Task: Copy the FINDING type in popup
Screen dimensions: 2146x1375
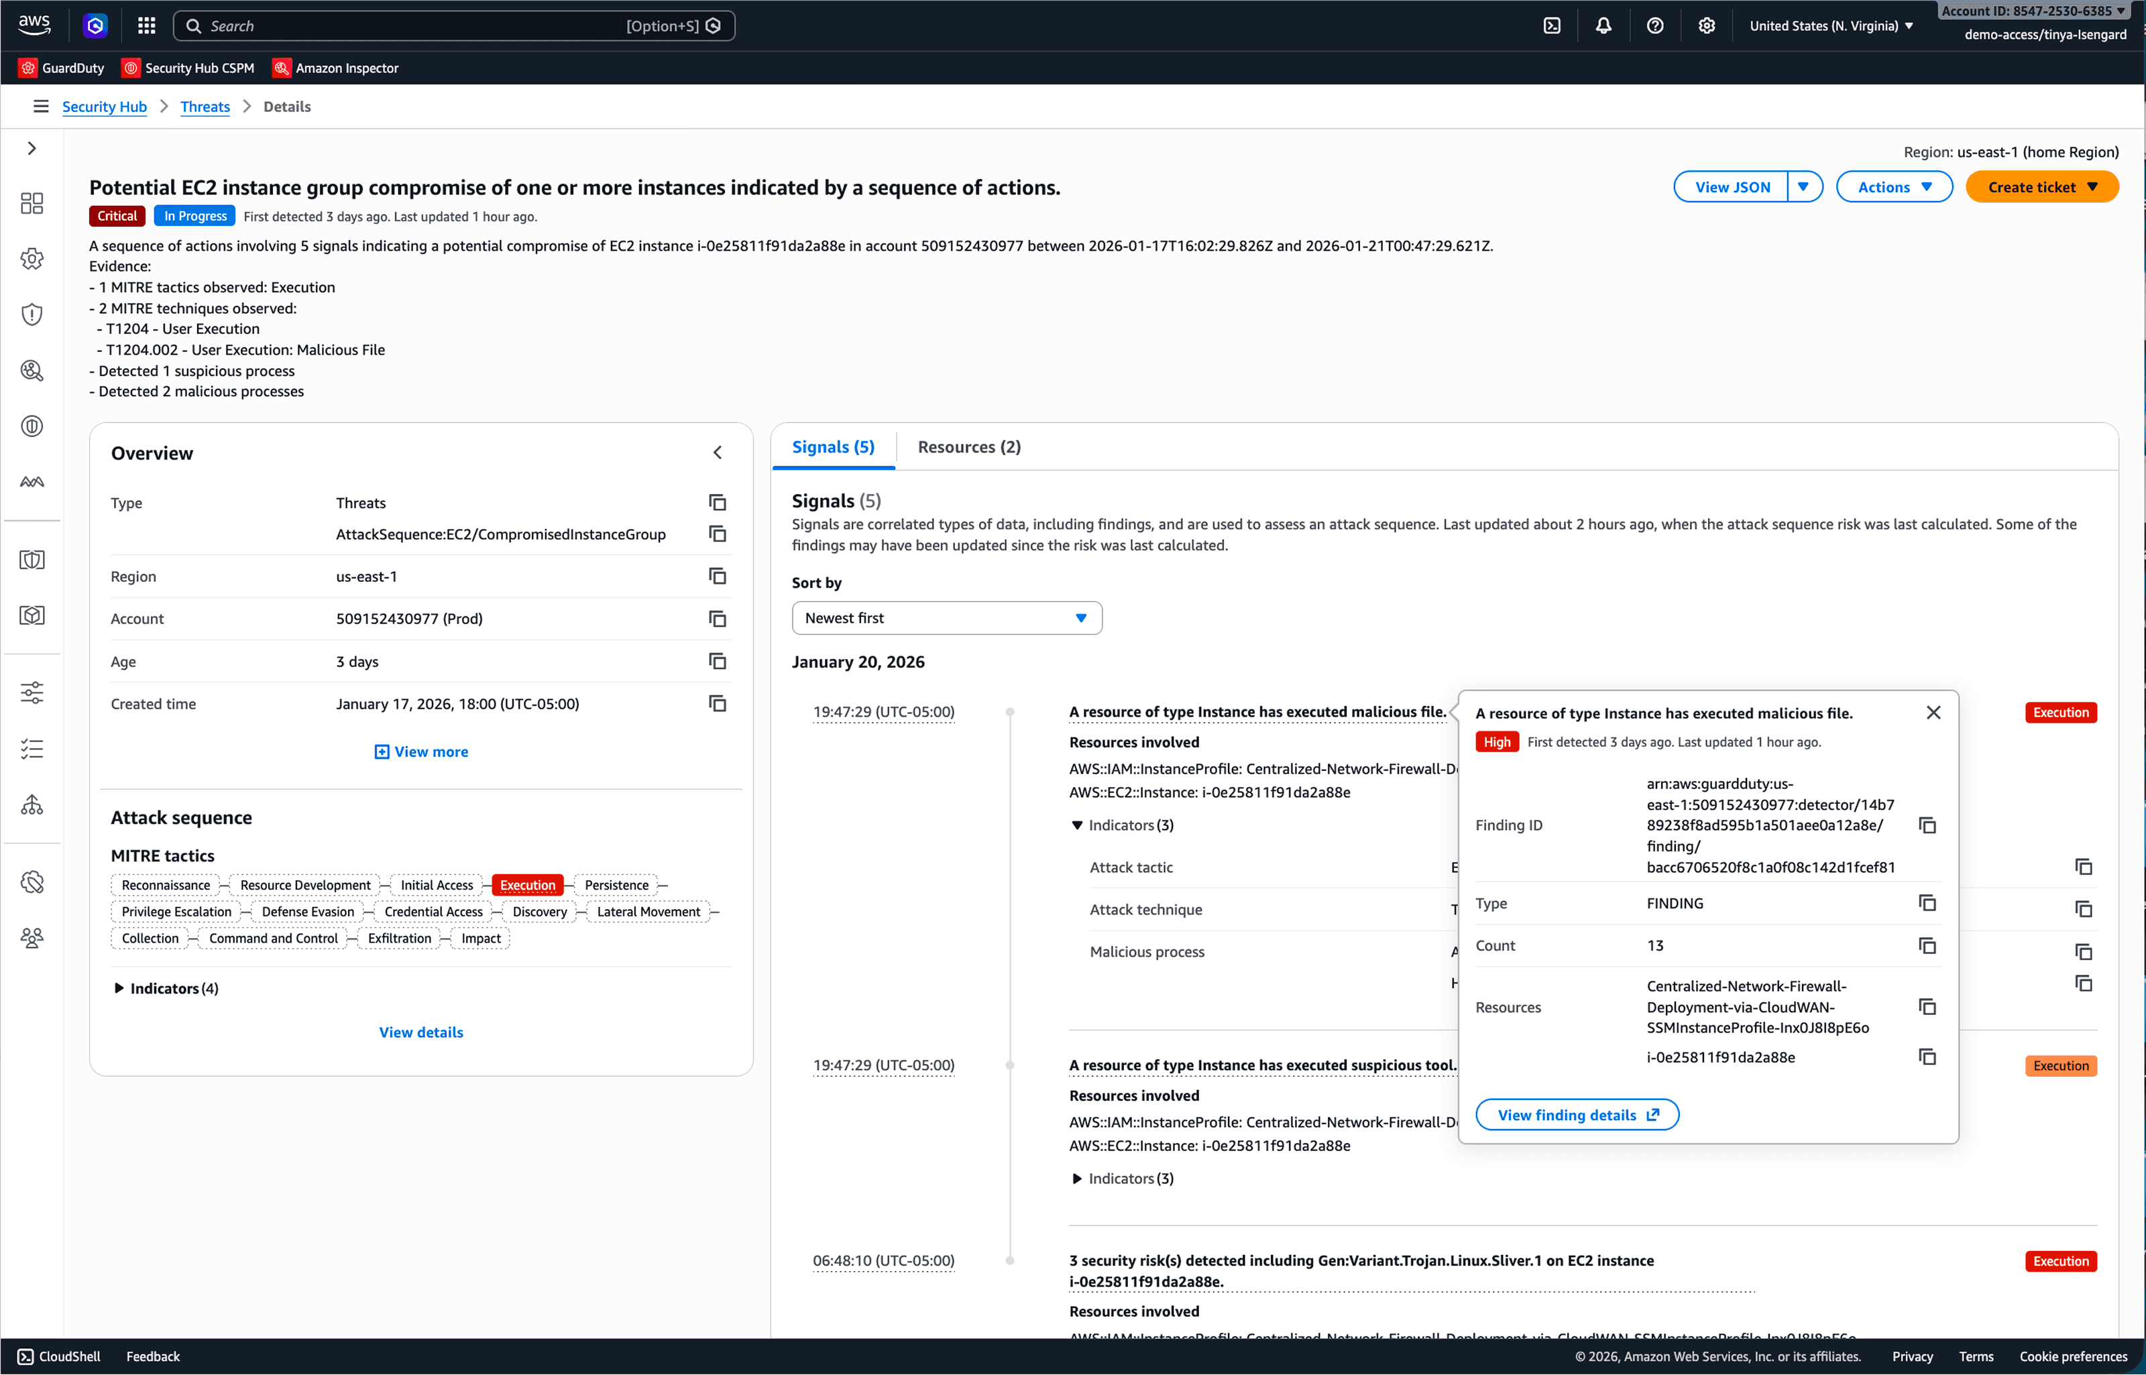Action: coord(1927,902)
